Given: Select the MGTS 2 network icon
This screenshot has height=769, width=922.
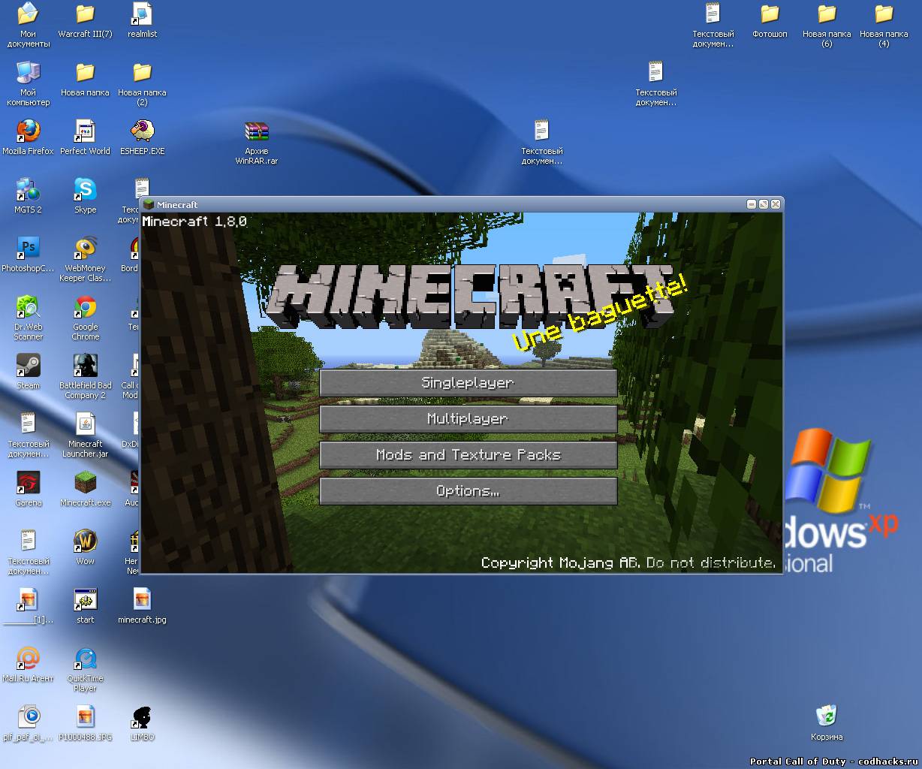Looking at the screenshot, I should 29,189.
